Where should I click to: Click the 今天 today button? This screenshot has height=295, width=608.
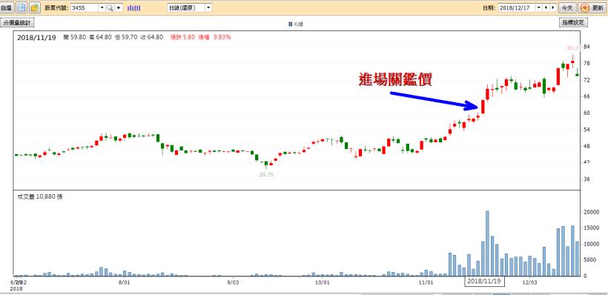pyautogui.click(x=567, y=7)
